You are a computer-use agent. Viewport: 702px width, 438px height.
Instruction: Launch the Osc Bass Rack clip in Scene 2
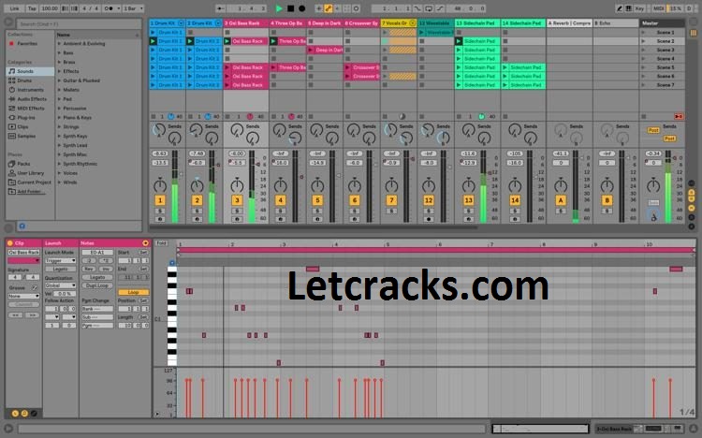coord(227,41)
